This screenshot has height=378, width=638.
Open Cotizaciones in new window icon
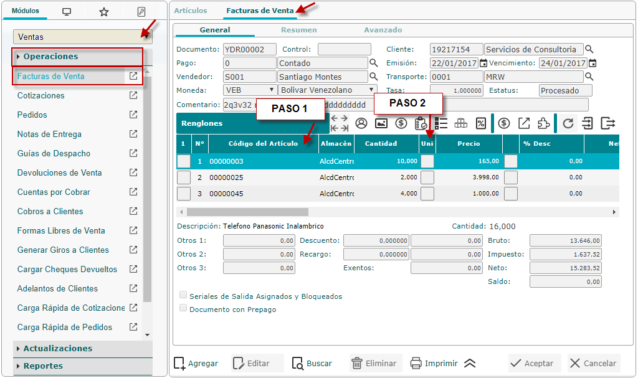coord(133,96)
